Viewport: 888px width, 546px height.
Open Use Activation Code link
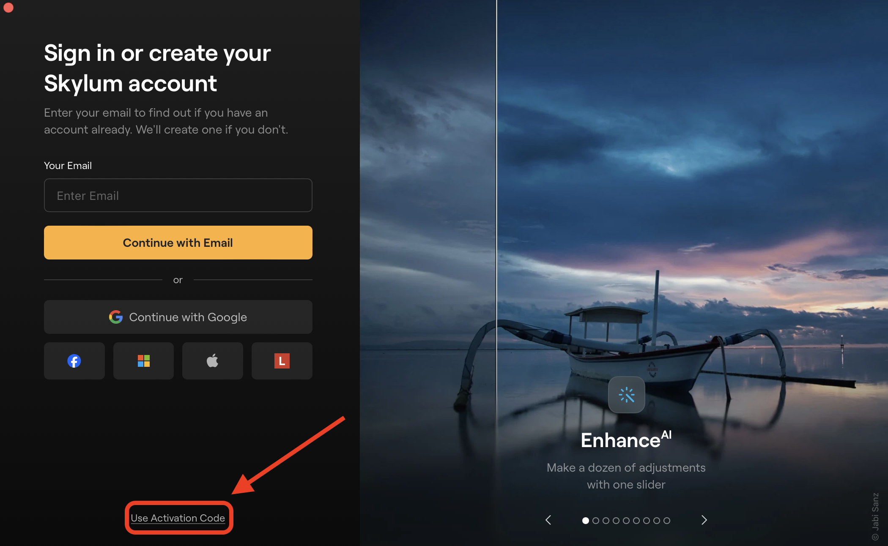[x=178, y=518]
